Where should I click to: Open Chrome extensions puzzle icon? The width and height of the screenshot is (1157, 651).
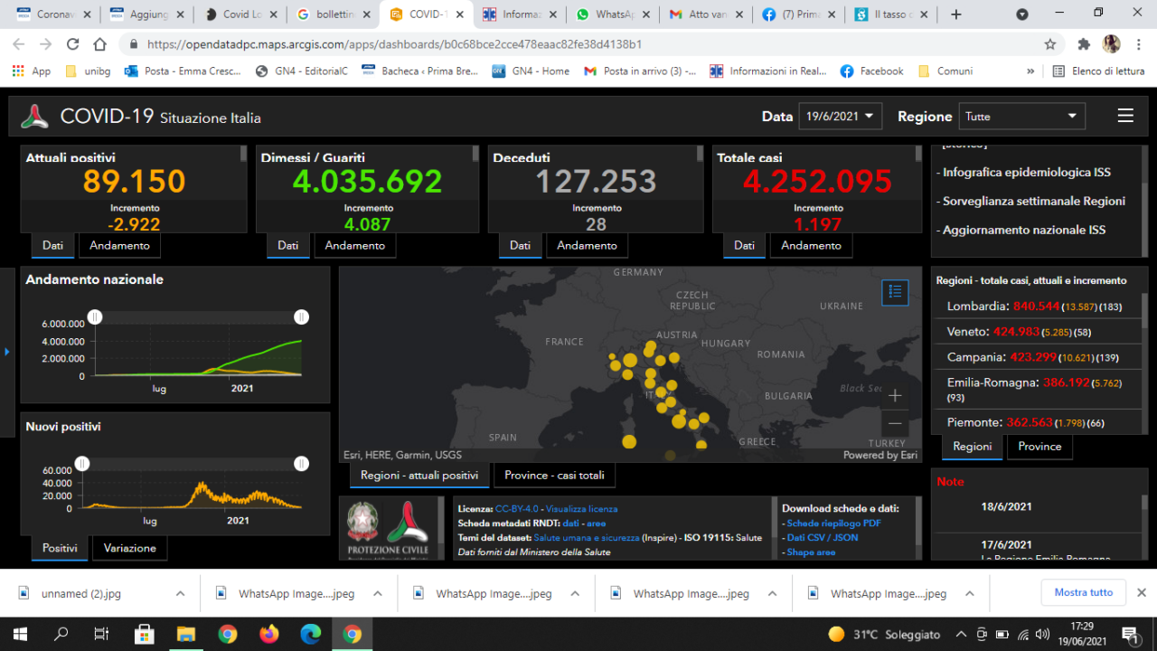pyautogui.click(x=1084, y=44)
